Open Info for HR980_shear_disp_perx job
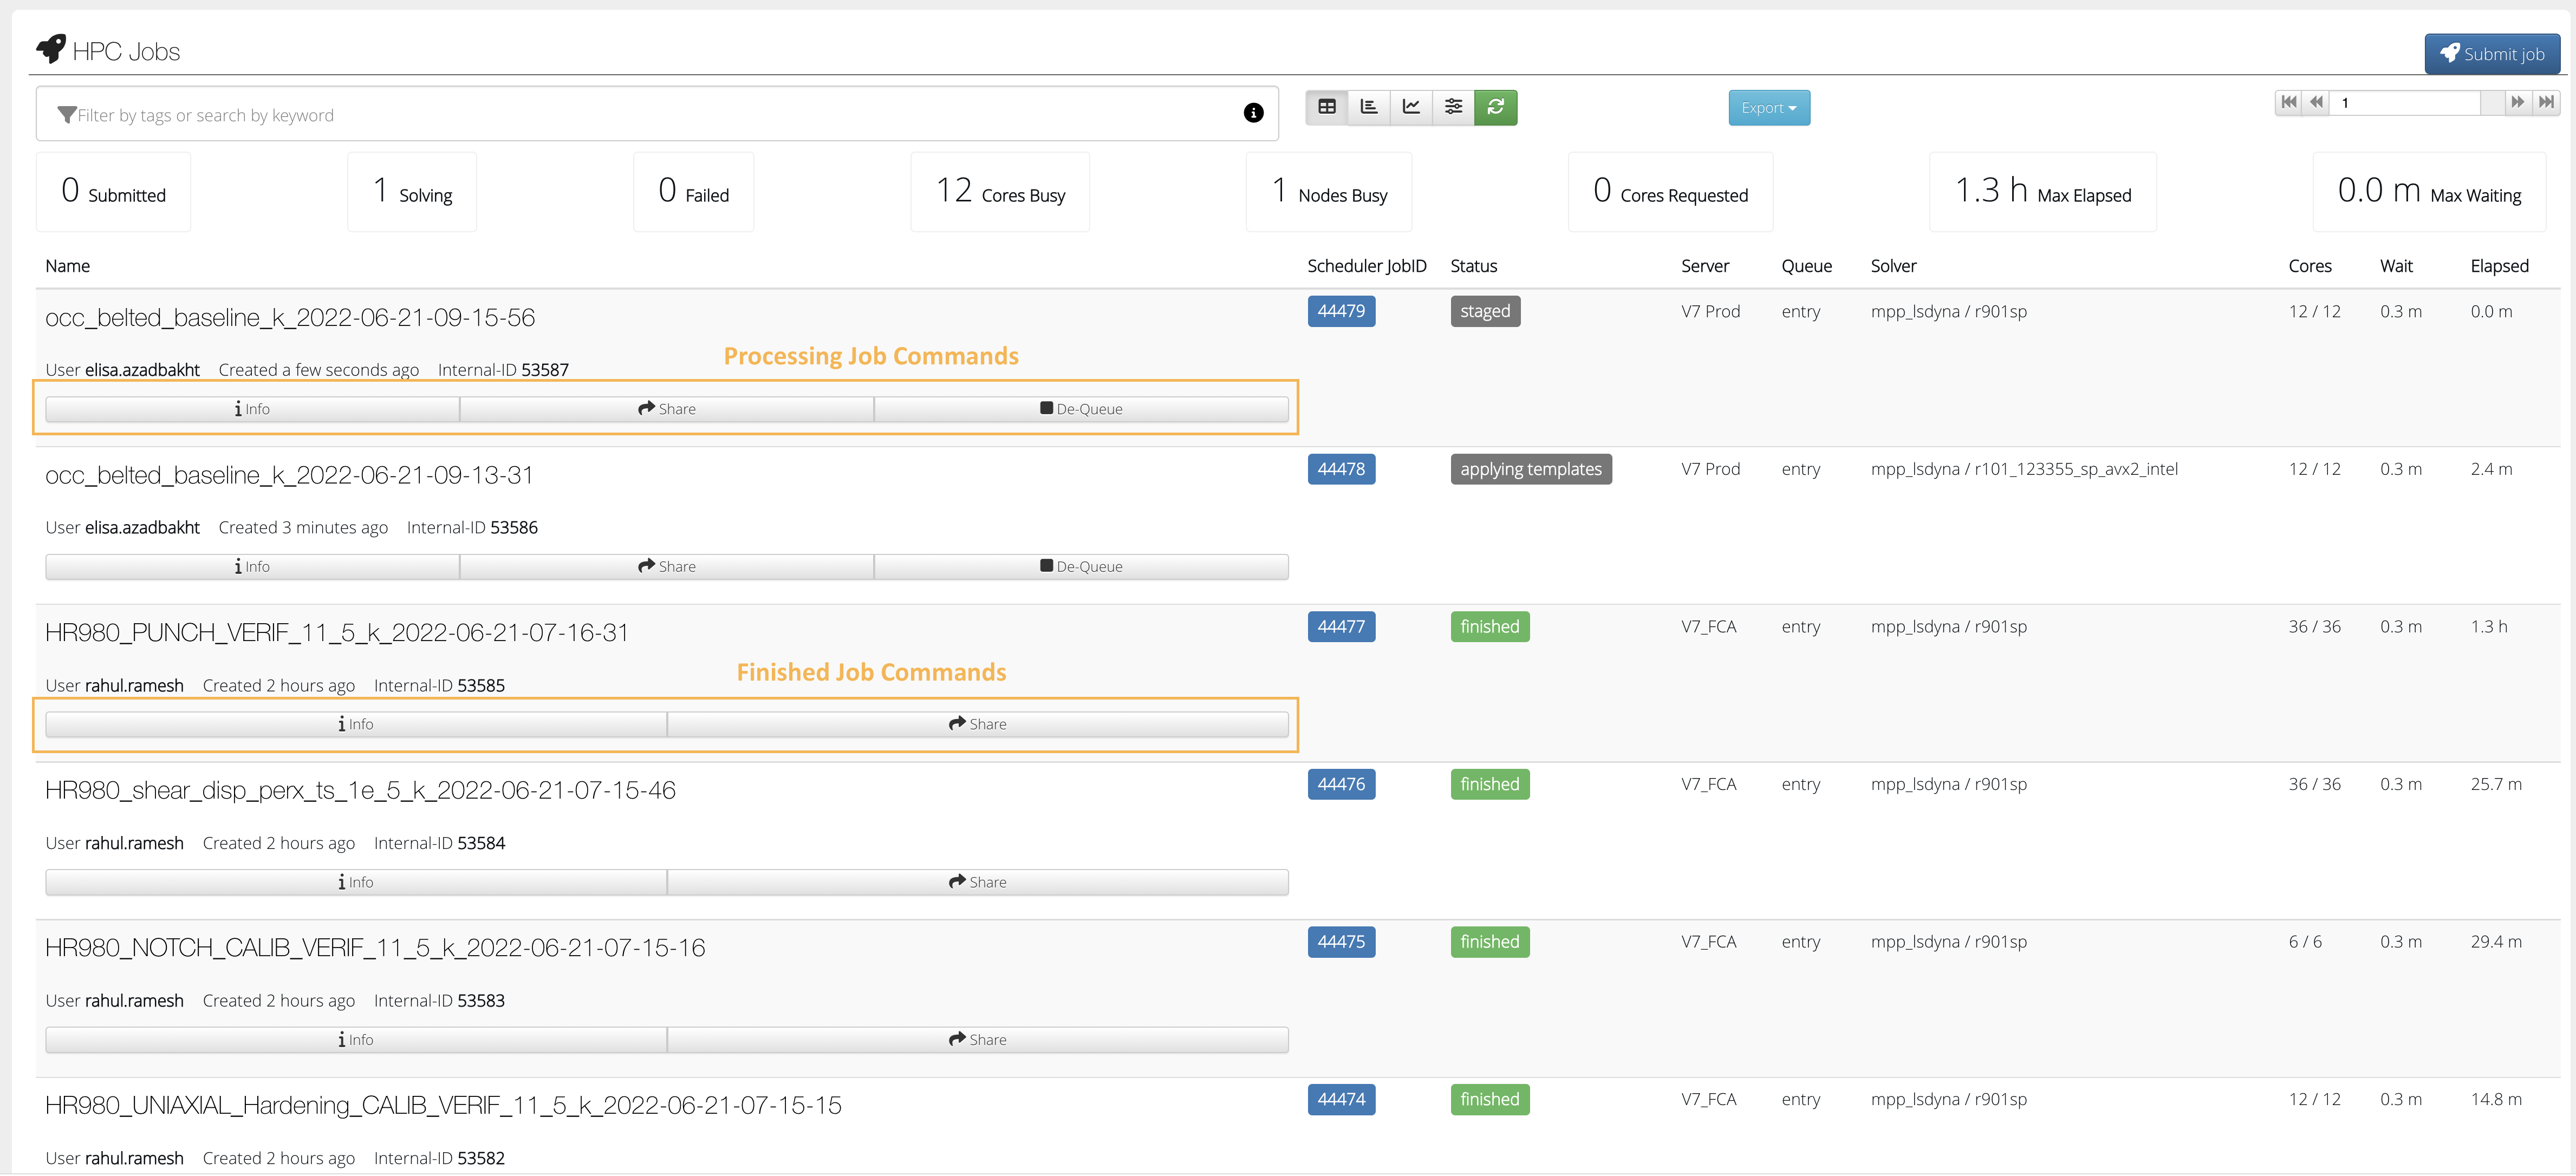2576x1176 pixels. pos(356,882)
